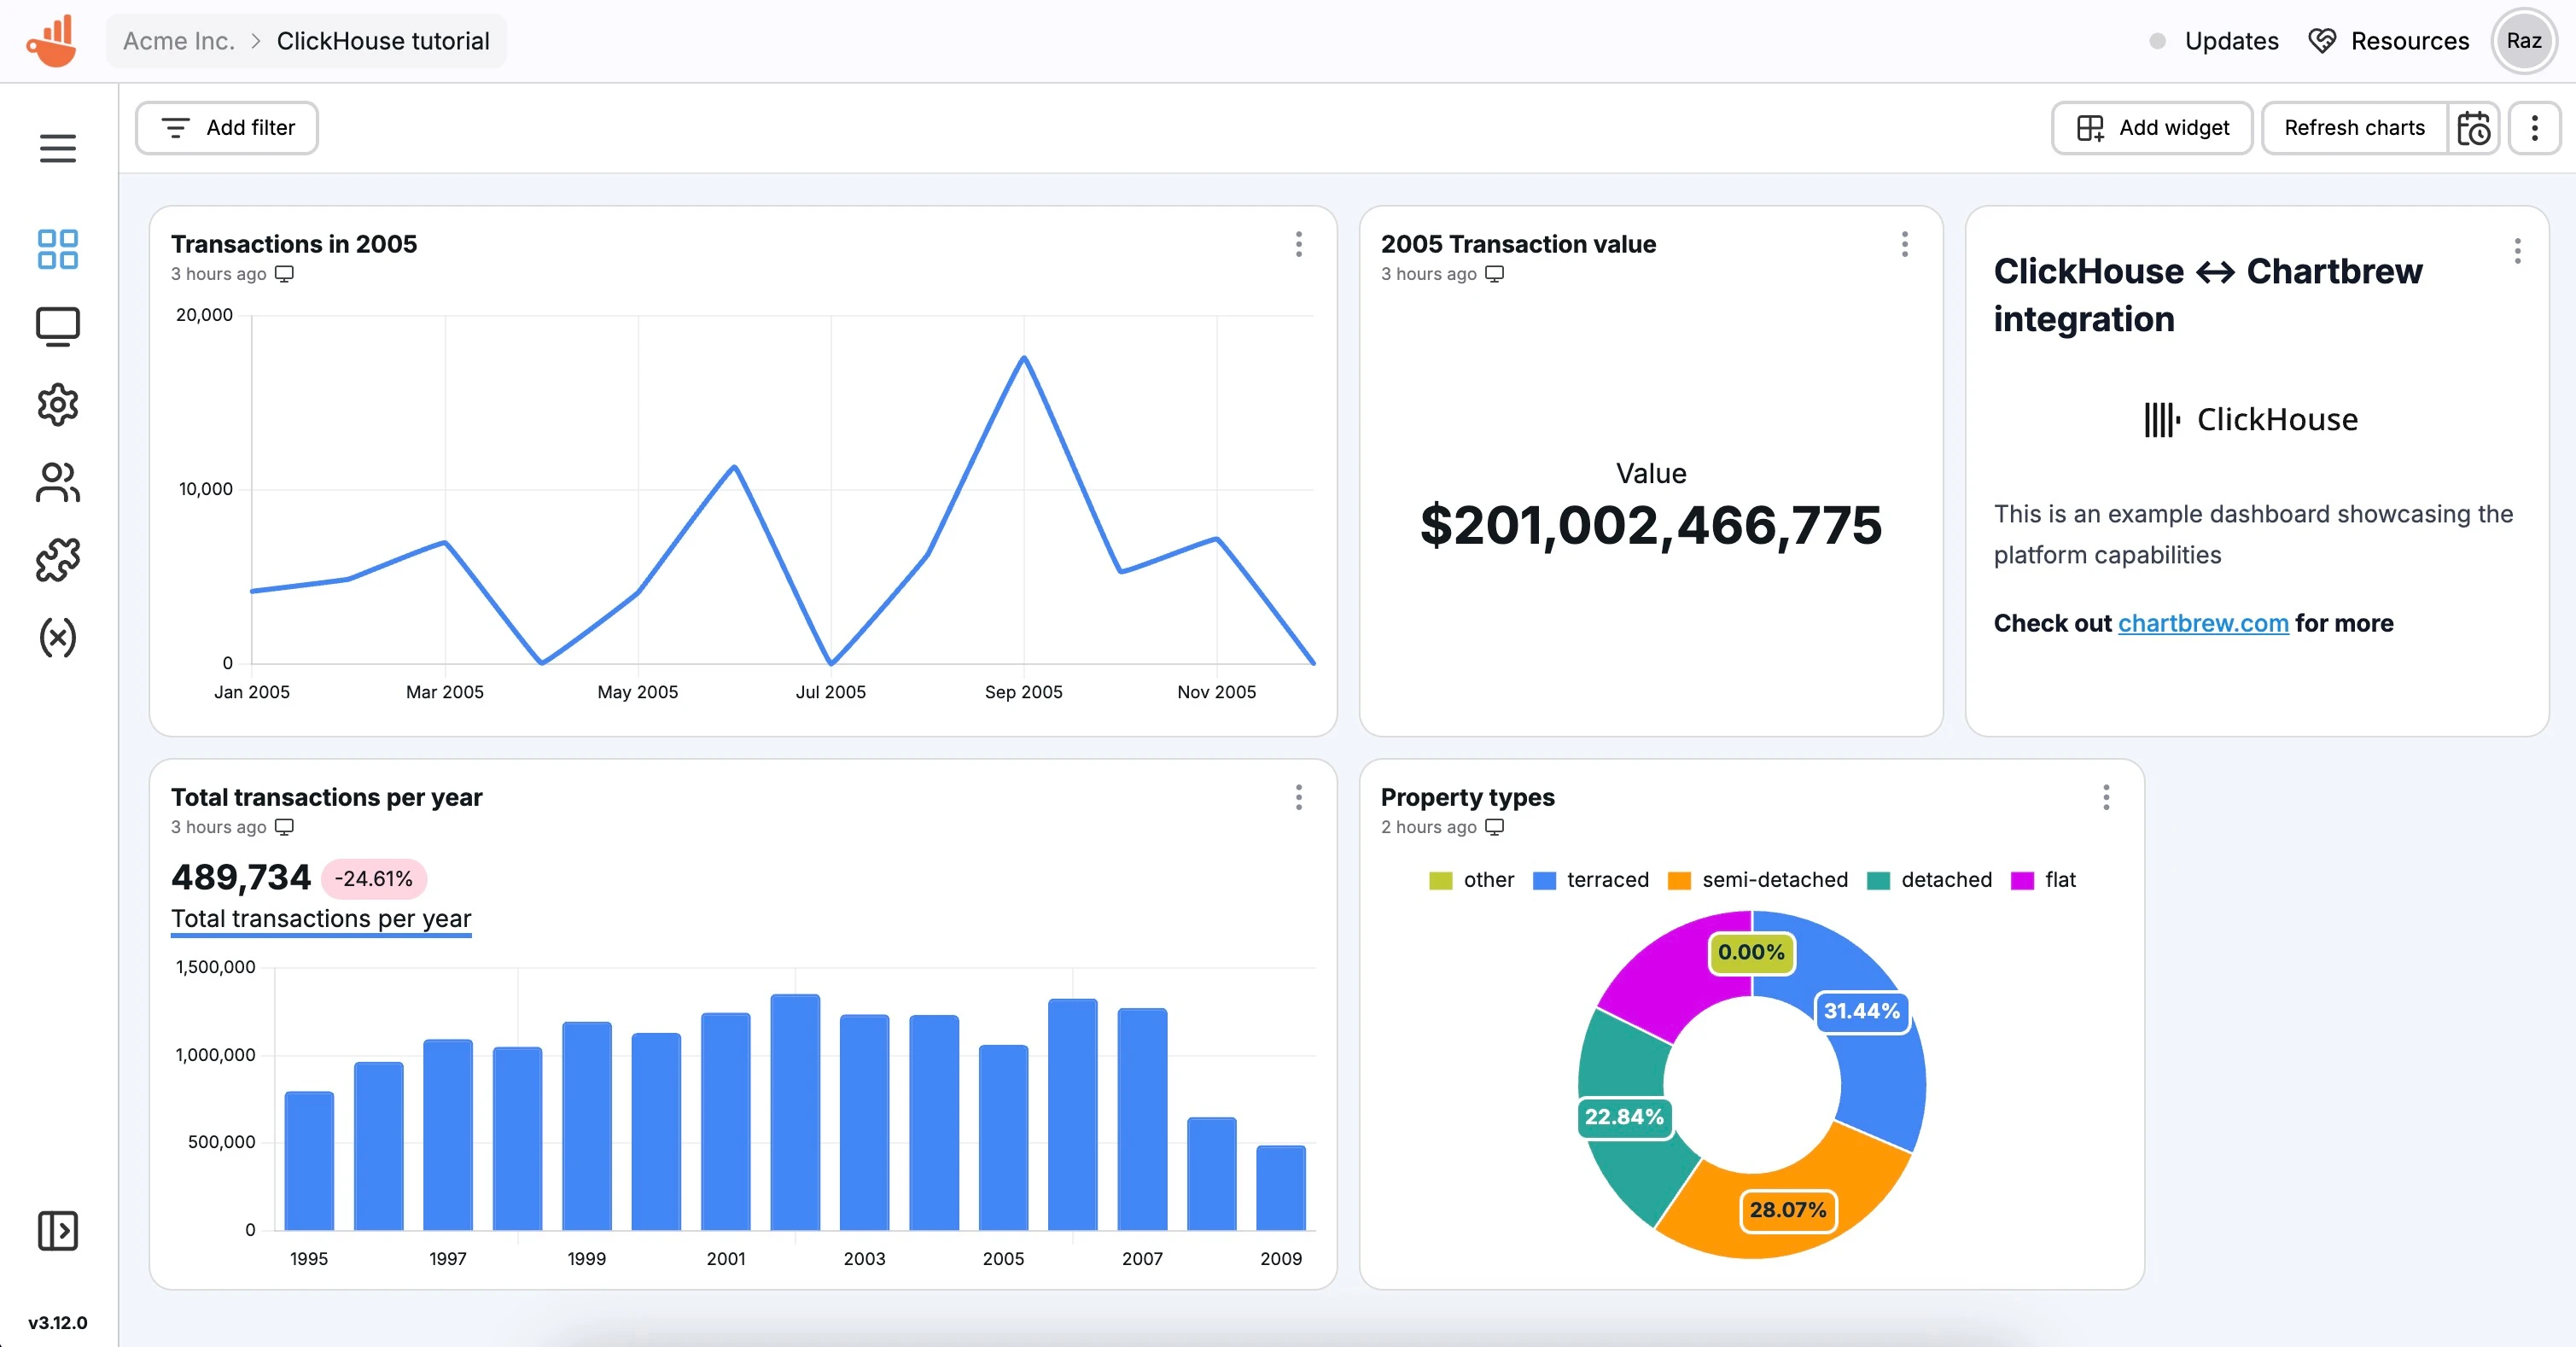
Task: Open Total transactions per year options menu
Action: point(1299,797)
